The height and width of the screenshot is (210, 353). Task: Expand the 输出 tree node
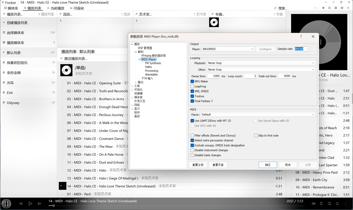(136, 82)
